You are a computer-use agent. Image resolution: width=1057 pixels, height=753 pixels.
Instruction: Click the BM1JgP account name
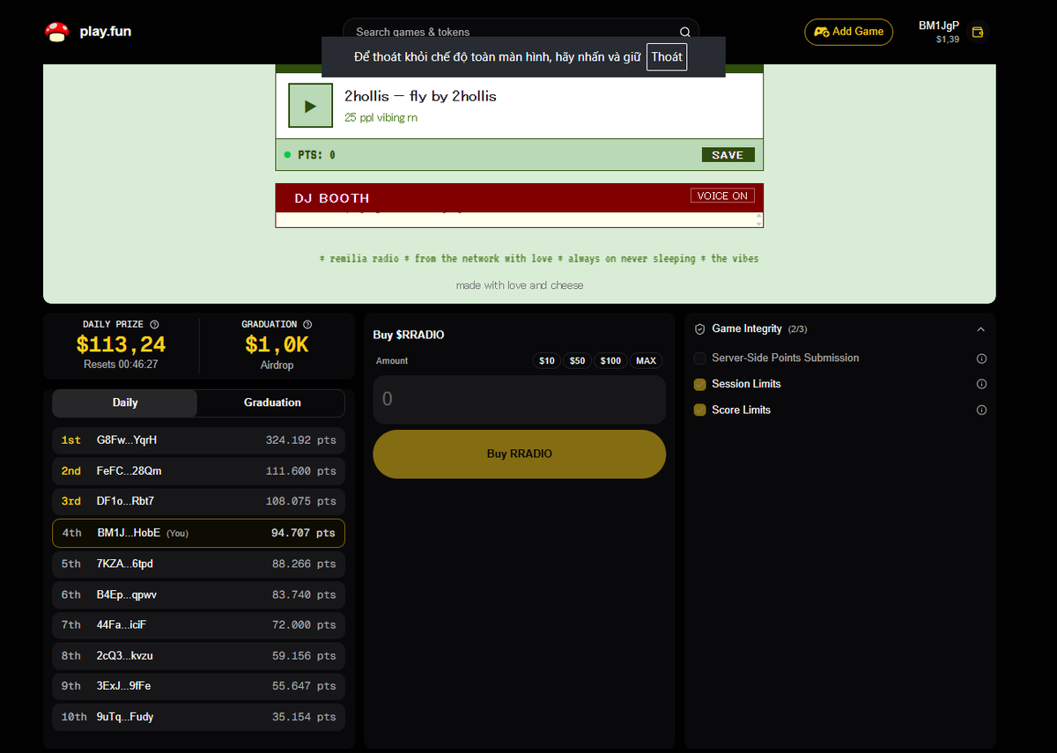pos(938,26)
